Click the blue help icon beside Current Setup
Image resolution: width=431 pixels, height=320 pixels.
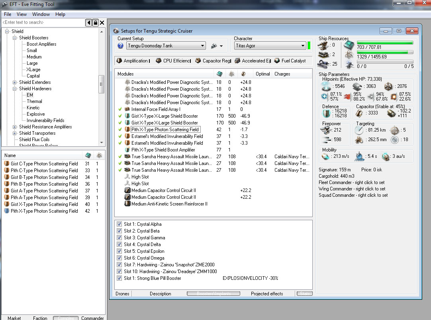click(x=121, y=46)
